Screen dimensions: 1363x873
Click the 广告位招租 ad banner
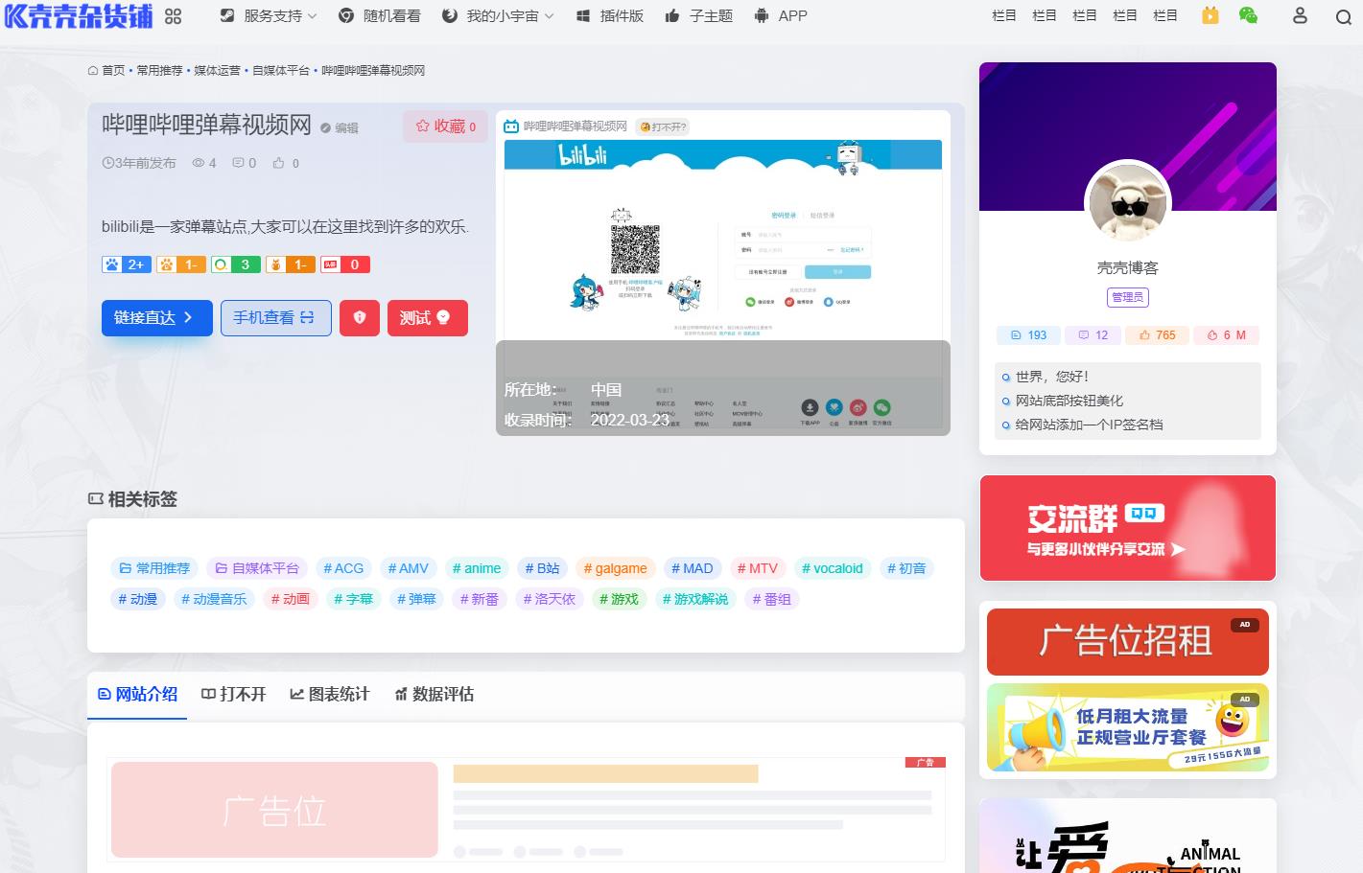tap(1128, 642)
